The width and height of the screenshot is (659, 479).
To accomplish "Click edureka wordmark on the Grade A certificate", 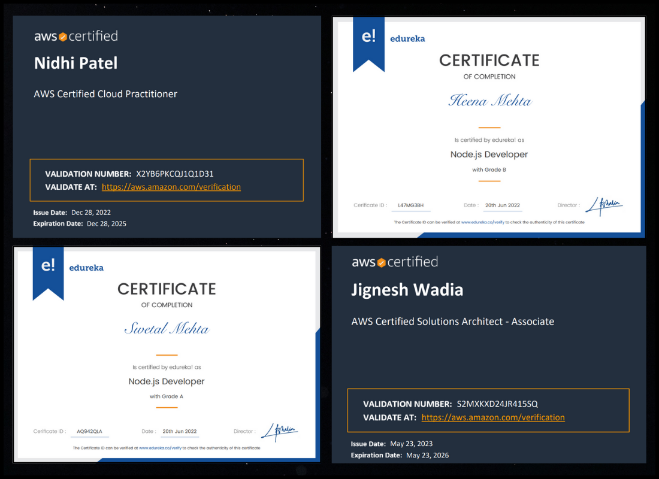I will [x=86, y=268].
